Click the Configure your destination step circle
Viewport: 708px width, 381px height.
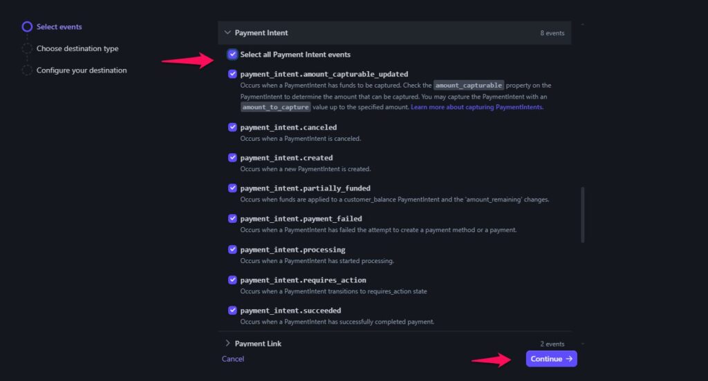(27, 70)
